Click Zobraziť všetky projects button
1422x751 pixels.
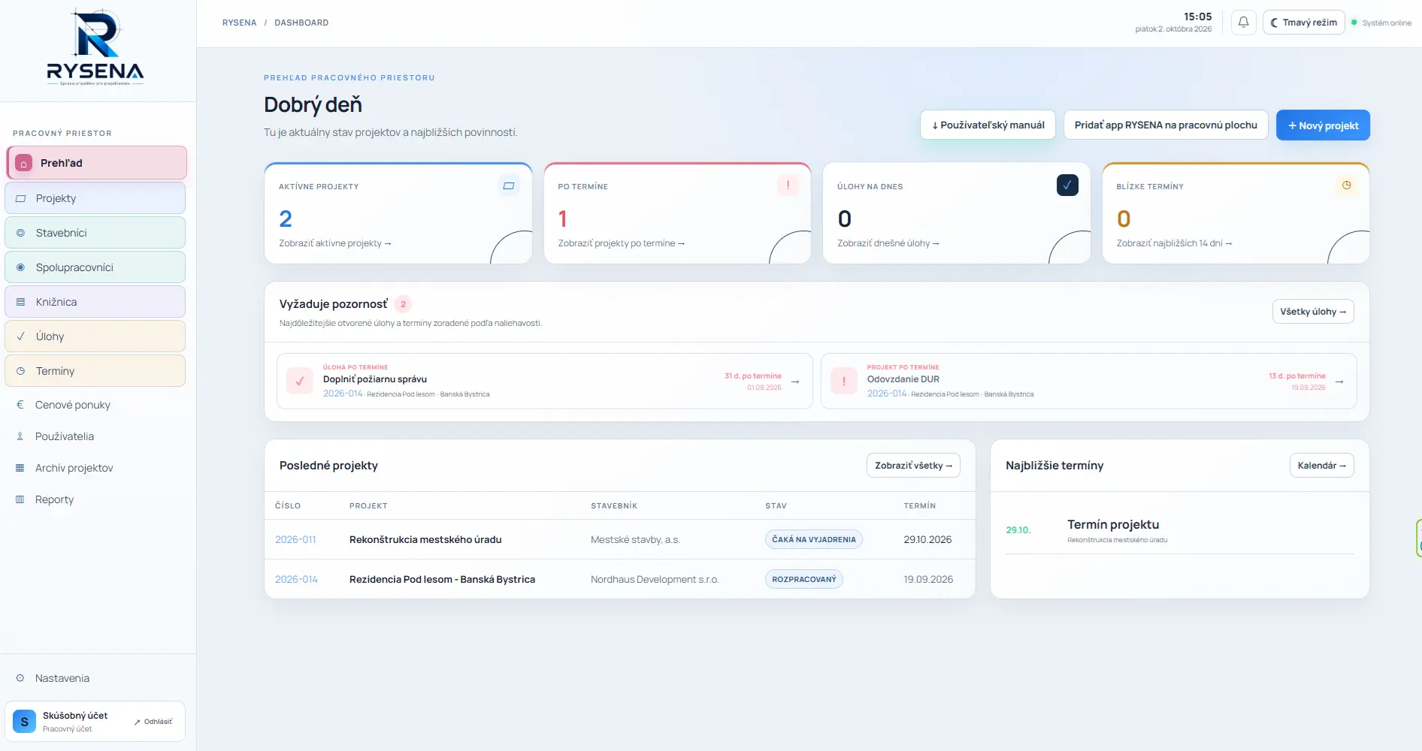click(x=913, y=466)
